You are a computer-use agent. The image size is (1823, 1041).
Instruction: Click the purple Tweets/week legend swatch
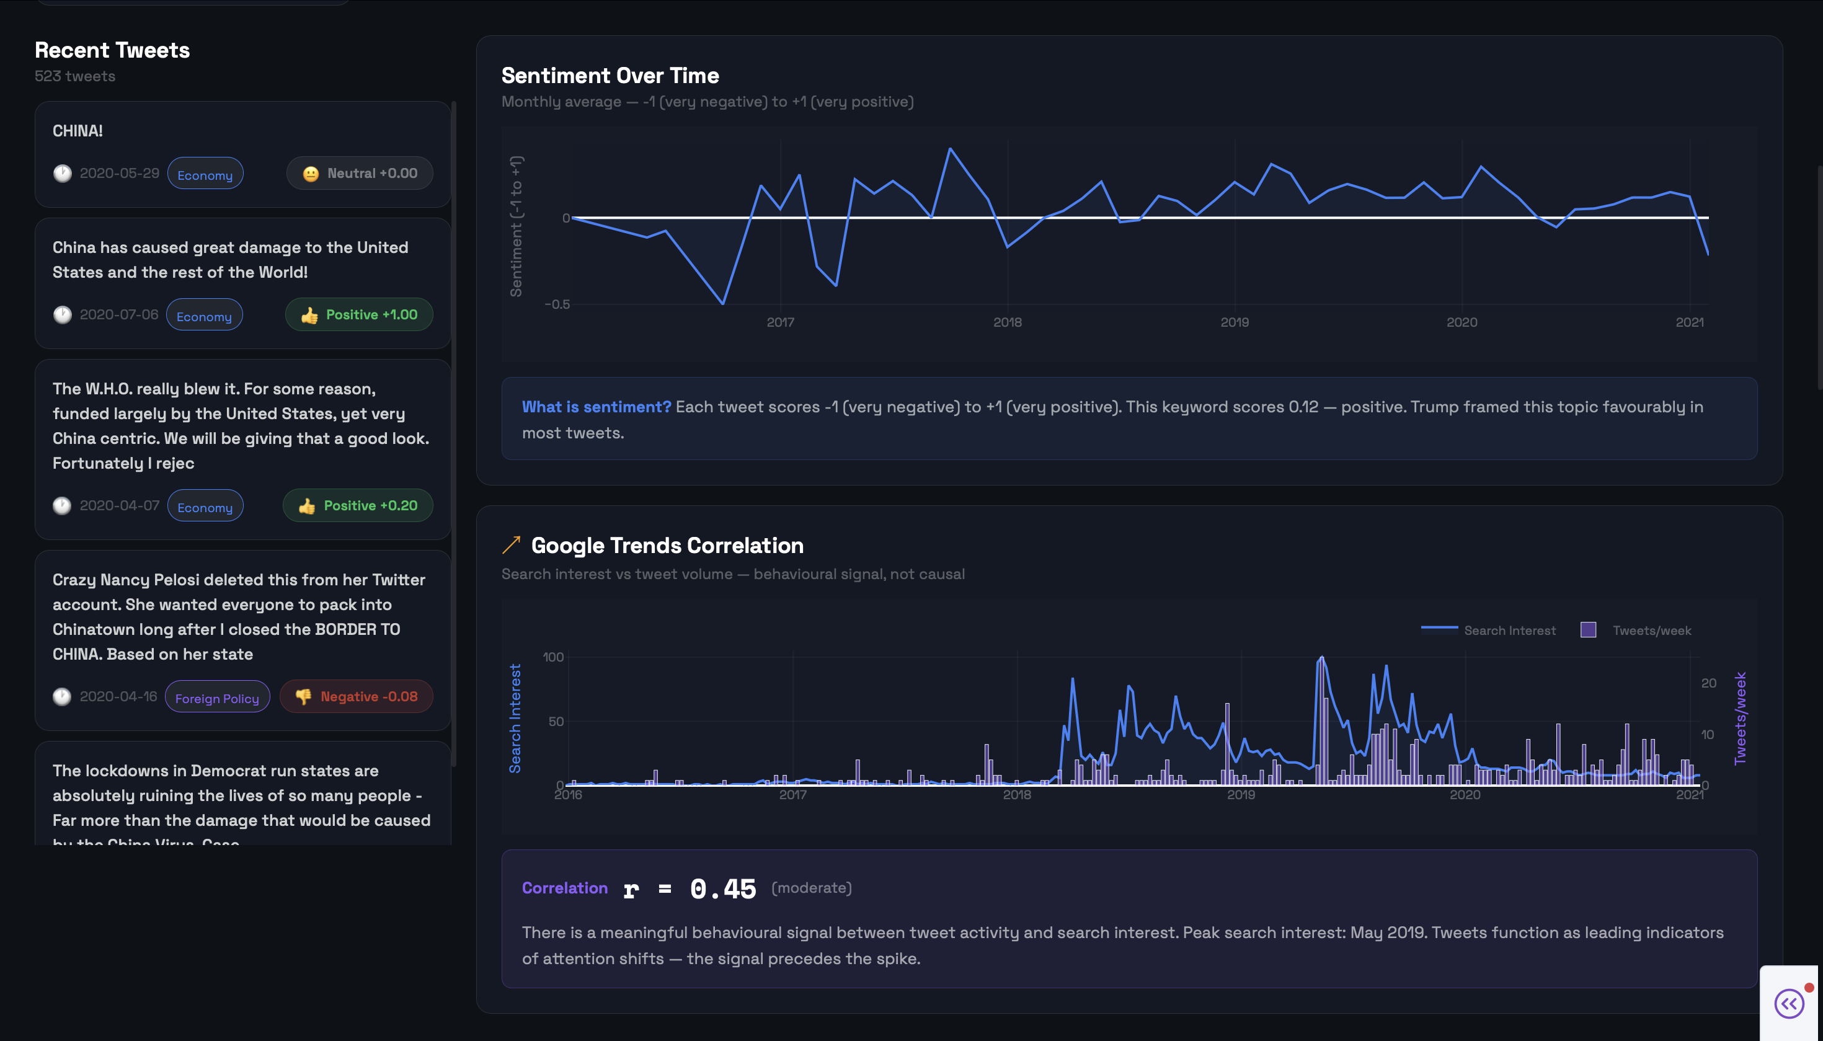point(1588,630)
